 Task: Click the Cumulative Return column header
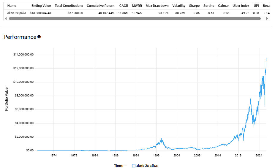(x=100, y=6)
